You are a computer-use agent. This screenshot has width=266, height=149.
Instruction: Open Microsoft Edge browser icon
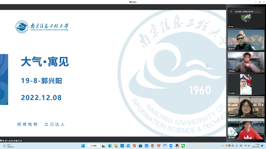(110, 146)
